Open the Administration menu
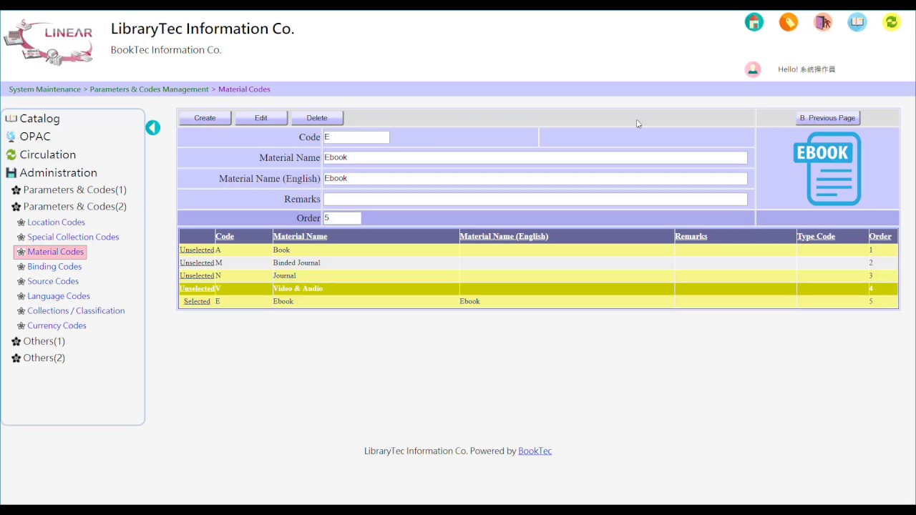The image size is (916, 515). (59, 172)
